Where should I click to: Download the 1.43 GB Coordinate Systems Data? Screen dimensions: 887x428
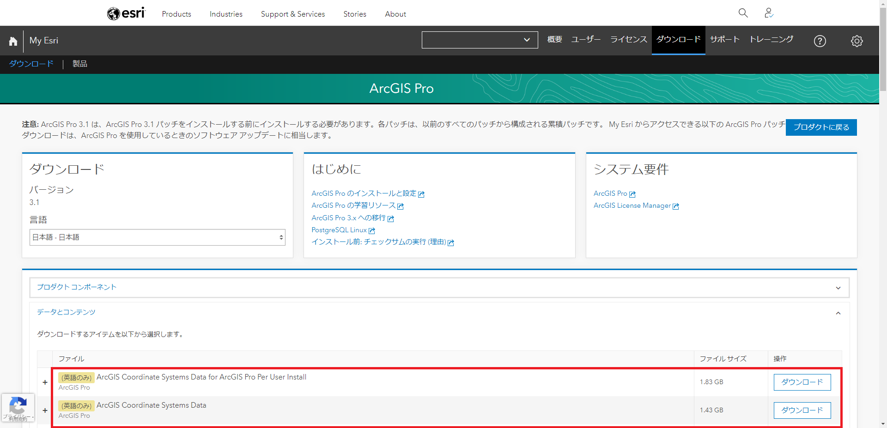click(802, 410)
